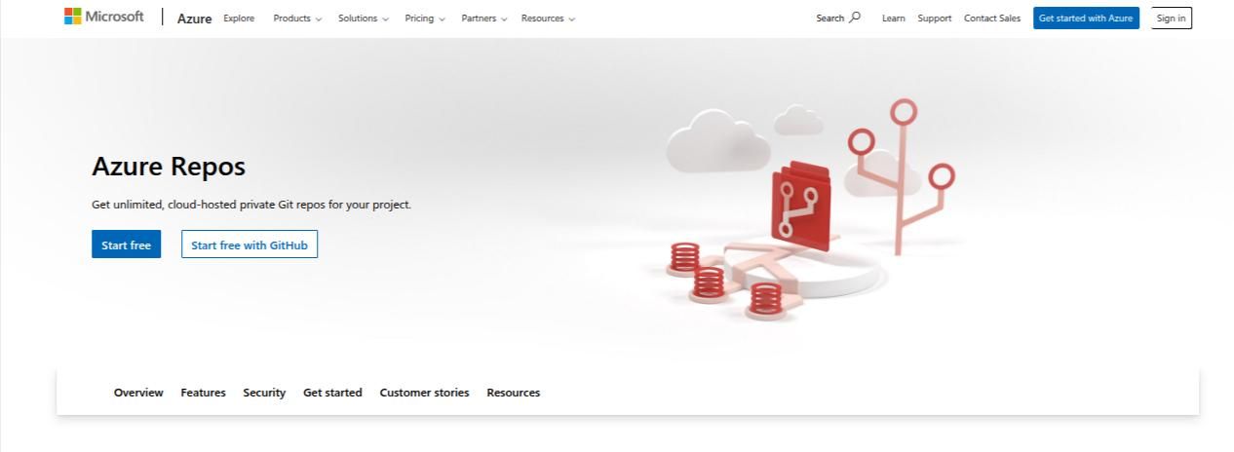Switch to the Overview tab
The image size is (1234, 452).
coord(138,393)
